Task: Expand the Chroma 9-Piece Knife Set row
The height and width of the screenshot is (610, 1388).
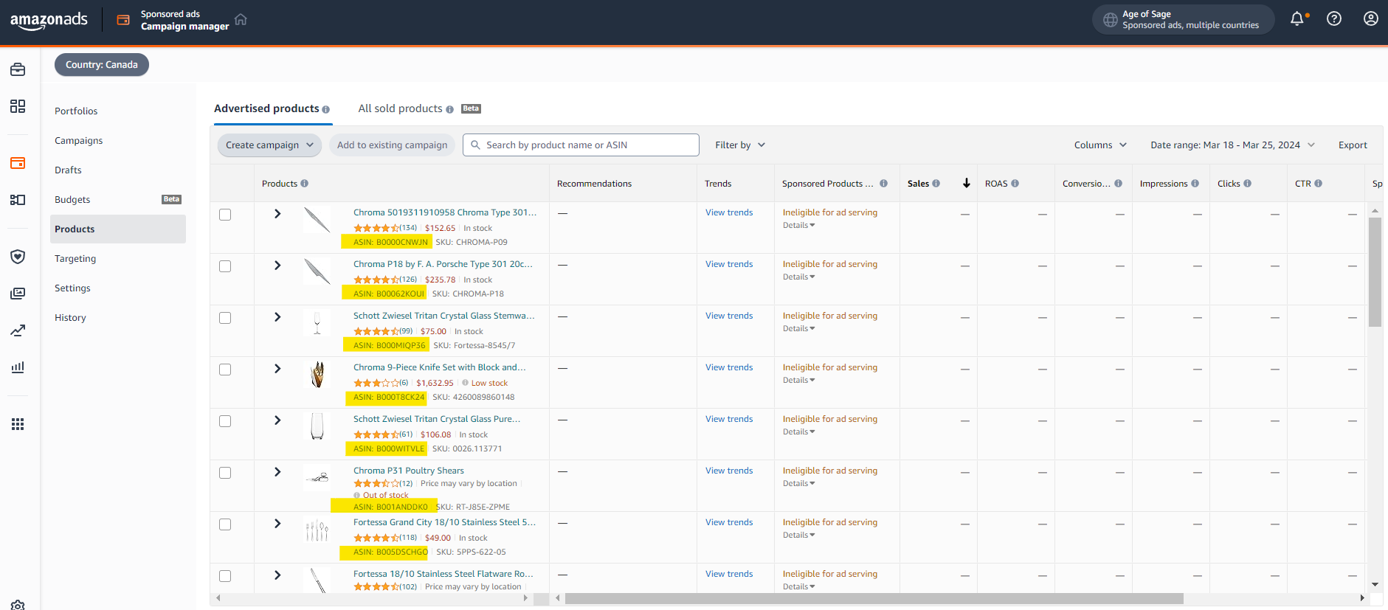Action: click(x=277, y=369)
